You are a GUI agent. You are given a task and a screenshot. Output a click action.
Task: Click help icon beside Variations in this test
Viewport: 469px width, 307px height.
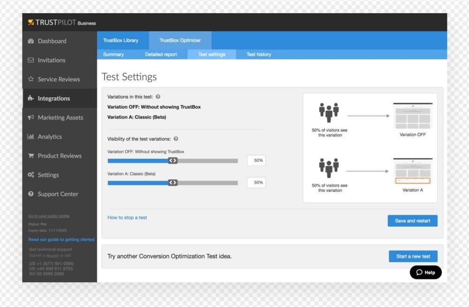point(158,97)
